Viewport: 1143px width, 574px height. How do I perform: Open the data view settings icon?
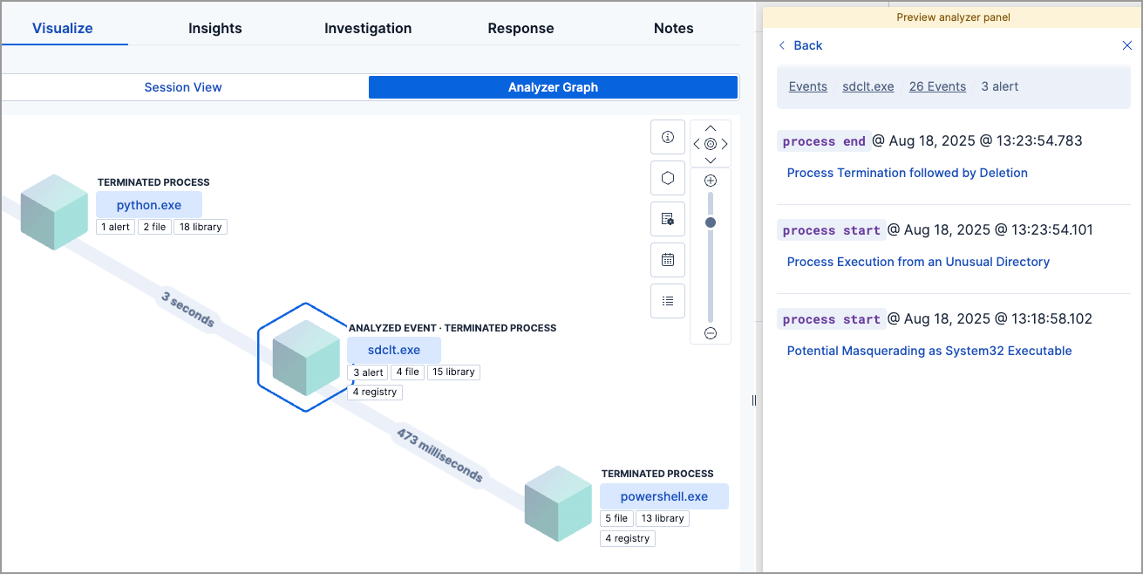coord(668,219)
